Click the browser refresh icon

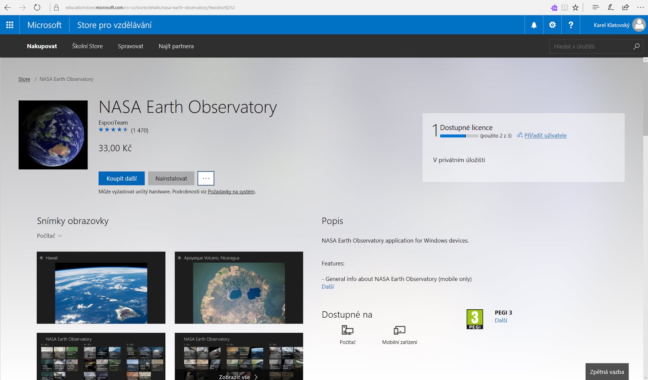coord(37,7)
